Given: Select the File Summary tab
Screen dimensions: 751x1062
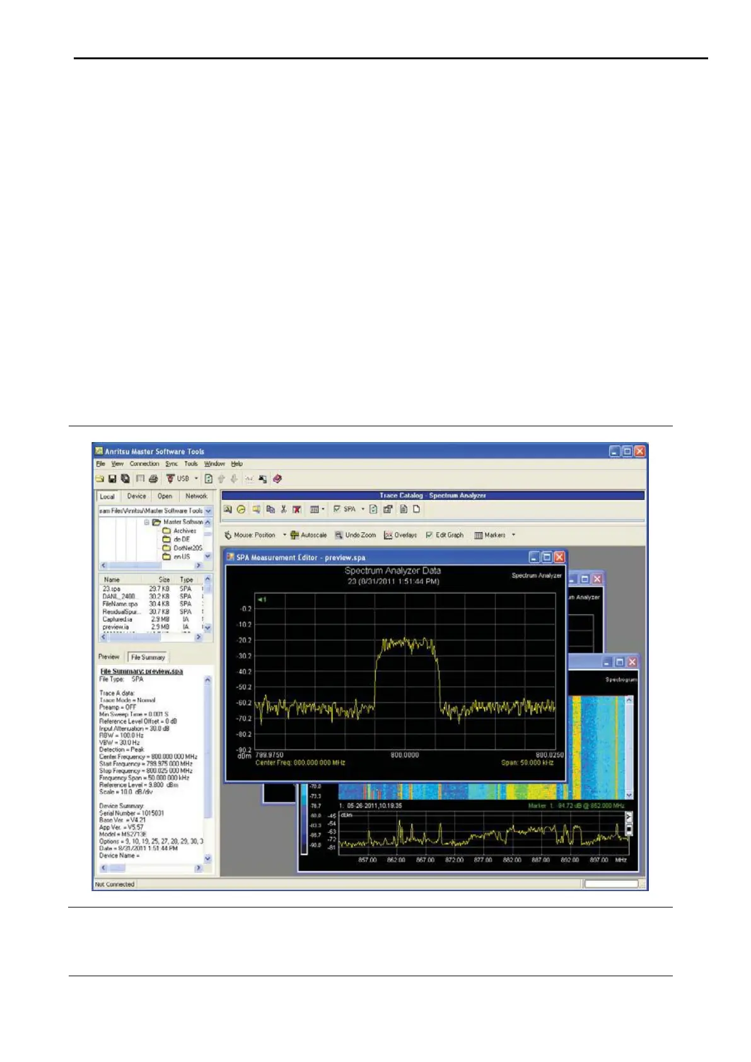Looking at the screenshot, I should point(148,657).
